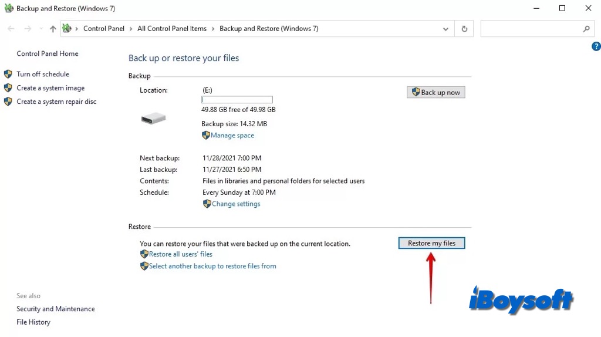The width and height of the screenshot is (601, 337).
Task: Open Change settings link
Action: coord(236,204)
